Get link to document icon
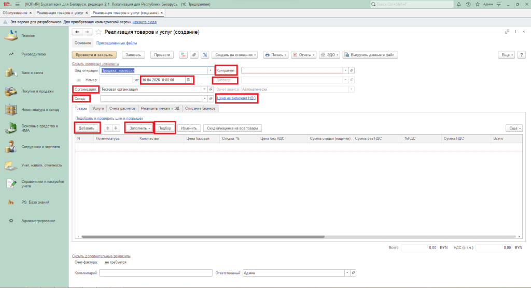Screen dimensions: 531x288 [x=507, y=32]
